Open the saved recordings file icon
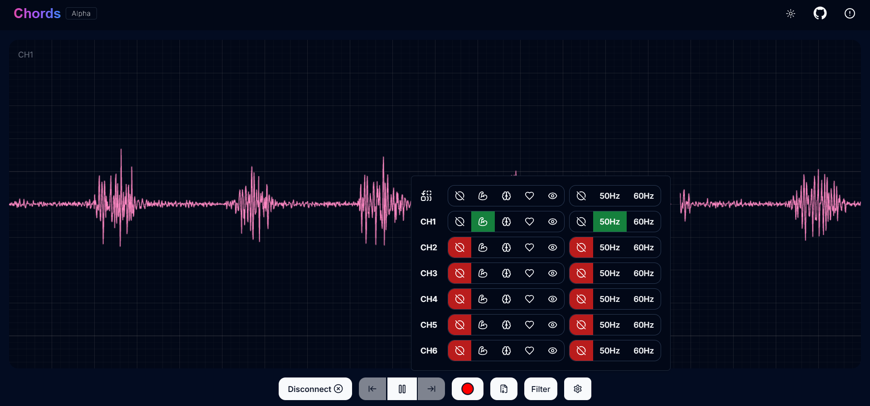 pos(504,389)
